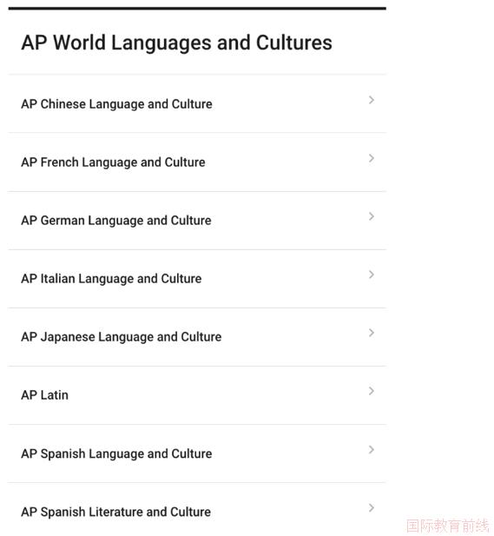Choose AP Spanish Literature and Culture
494x536 pixels.
pyautogui.click(x=115, y=512)
